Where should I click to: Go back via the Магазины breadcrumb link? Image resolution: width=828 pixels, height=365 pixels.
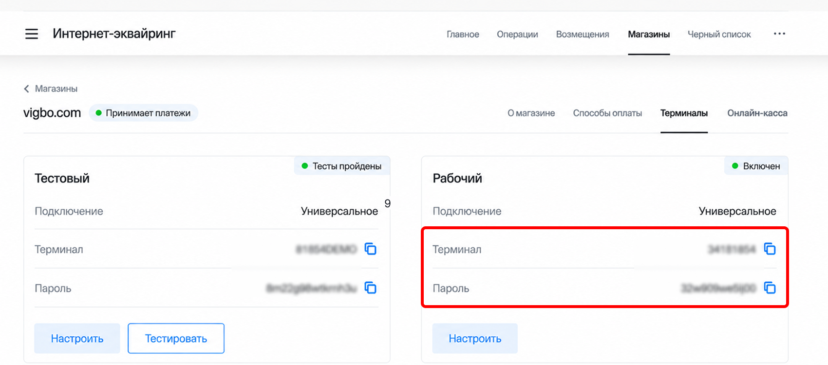[56, 89]
